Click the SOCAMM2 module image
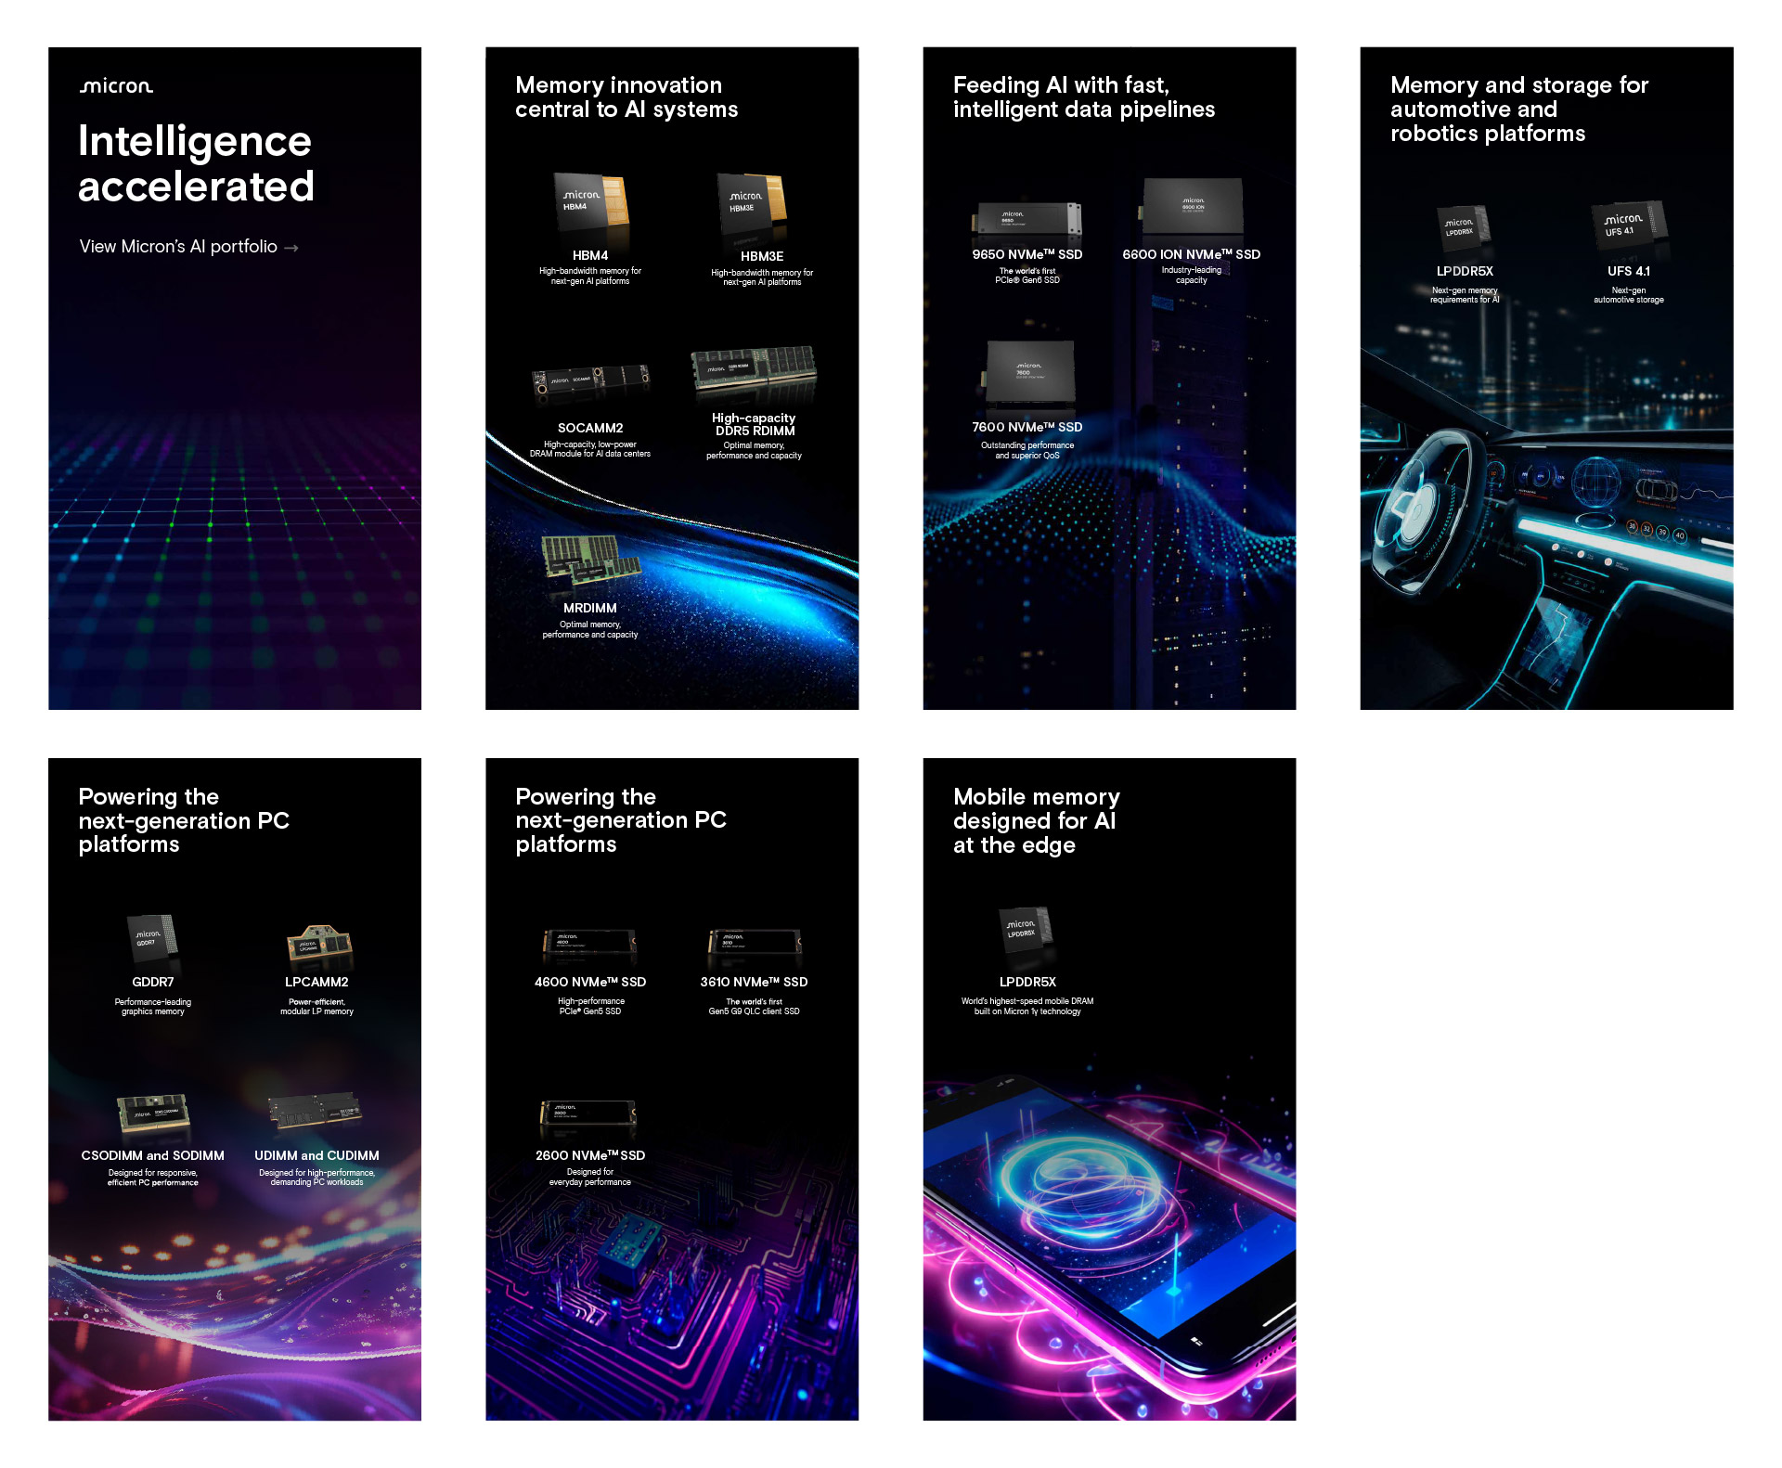This screenshot has width=1782, height=1468. click(x=590, y=381)
